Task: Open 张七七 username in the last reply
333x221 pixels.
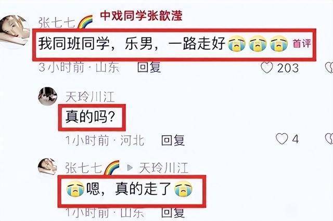Action: tap(84, 168)
